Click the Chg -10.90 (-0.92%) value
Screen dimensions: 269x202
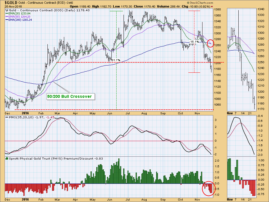[196, 6]
